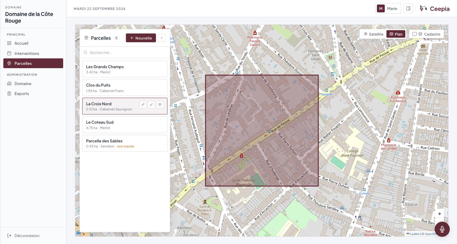Select the Plan map view
Screen dimensions: 457x244
pyautogui.click(x=396, y=34)
